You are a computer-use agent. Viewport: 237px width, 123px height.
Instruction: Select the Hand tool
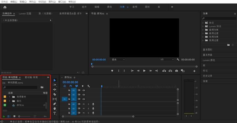click(55, 108)
